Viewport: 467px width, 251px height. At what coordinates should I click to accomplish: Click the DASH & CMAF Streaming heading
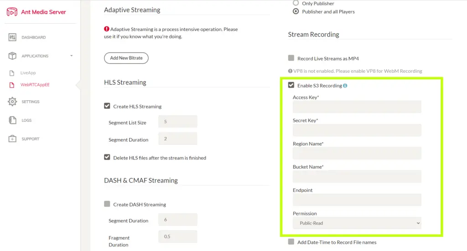[x=141, y=180]
